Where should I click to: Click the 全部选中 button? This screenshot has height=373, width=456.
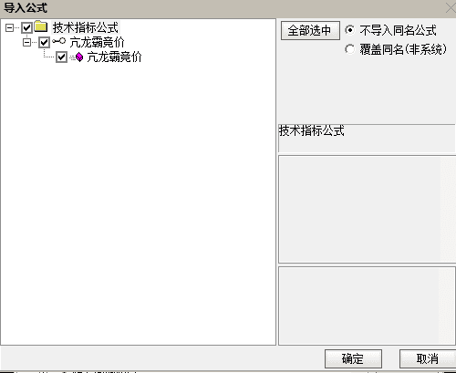tap(310, 30)
